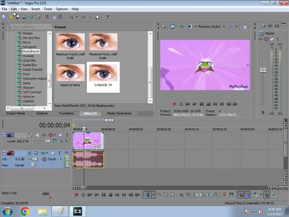Select the Reset to None preset
Viewport: 289px width, 217px height.
coord(70,76)
